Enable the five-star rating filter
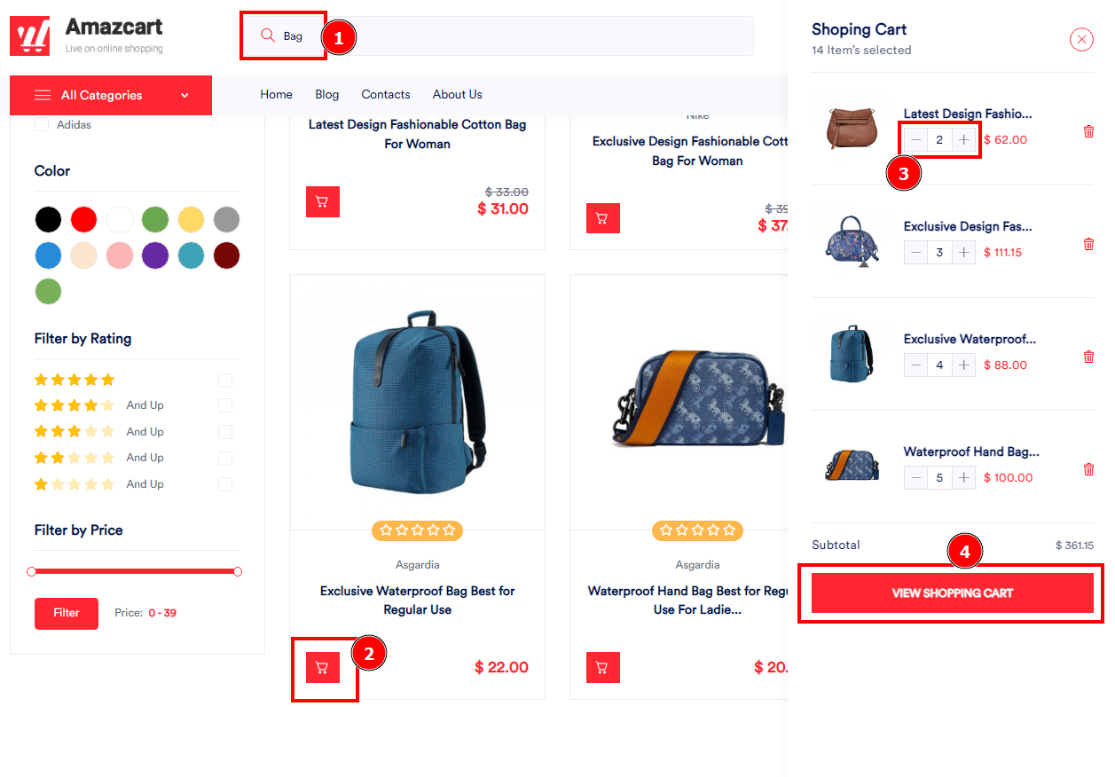This screenshot has height=777, width=1115. point(225,381)
